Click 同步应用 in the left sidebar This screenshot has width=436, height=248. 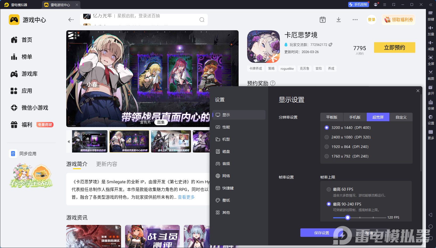click(23, 154)
